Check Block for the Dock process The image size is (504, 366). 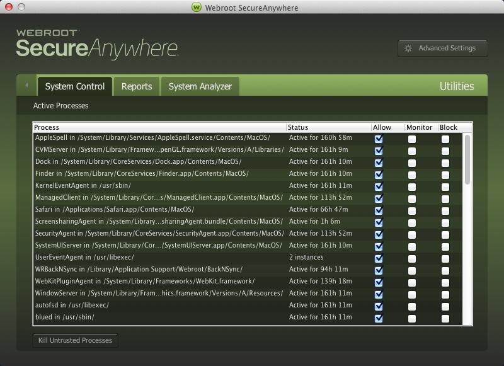pos(445,163)
